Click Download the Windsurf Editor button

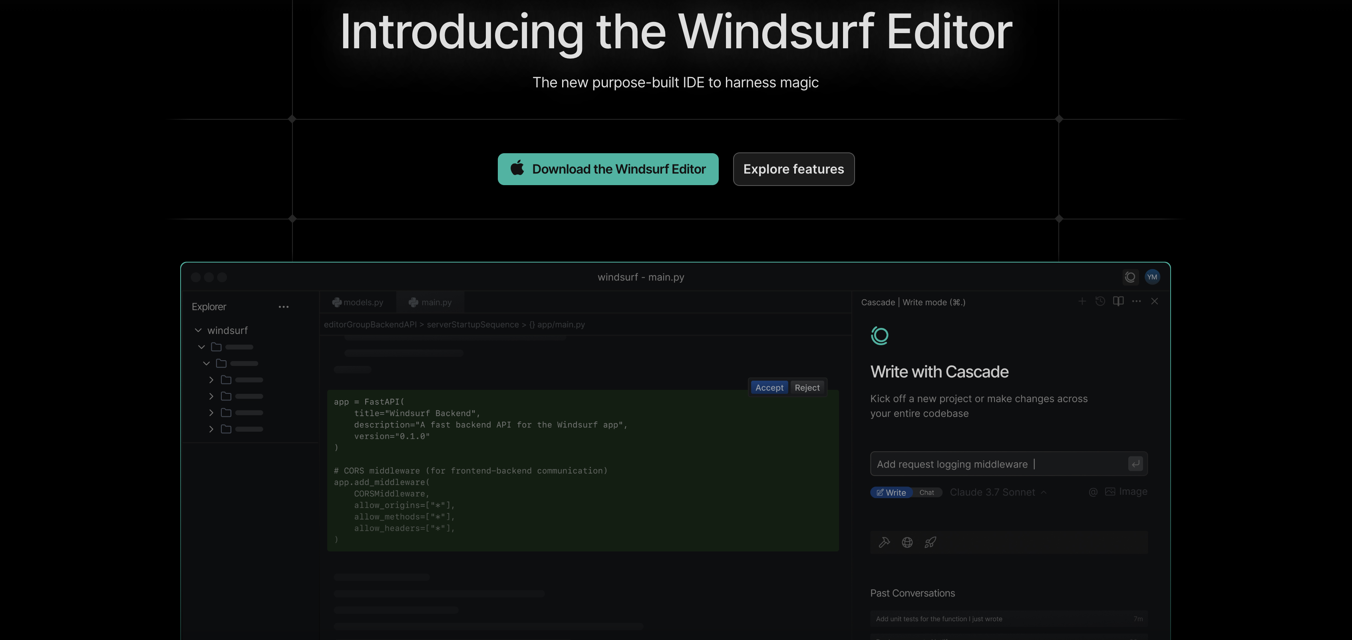point(608,169)
